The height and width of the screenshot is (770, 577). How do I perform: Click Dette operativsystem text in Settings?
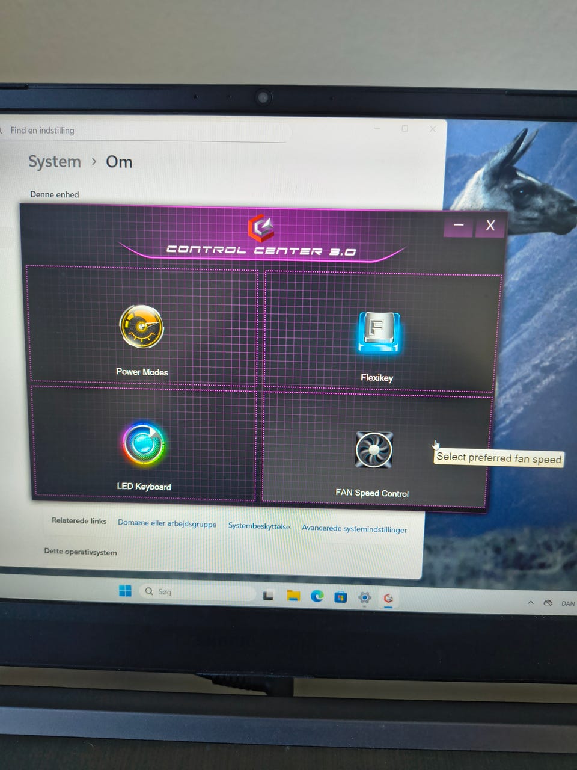pyautogui.click(x=81, y=552)
